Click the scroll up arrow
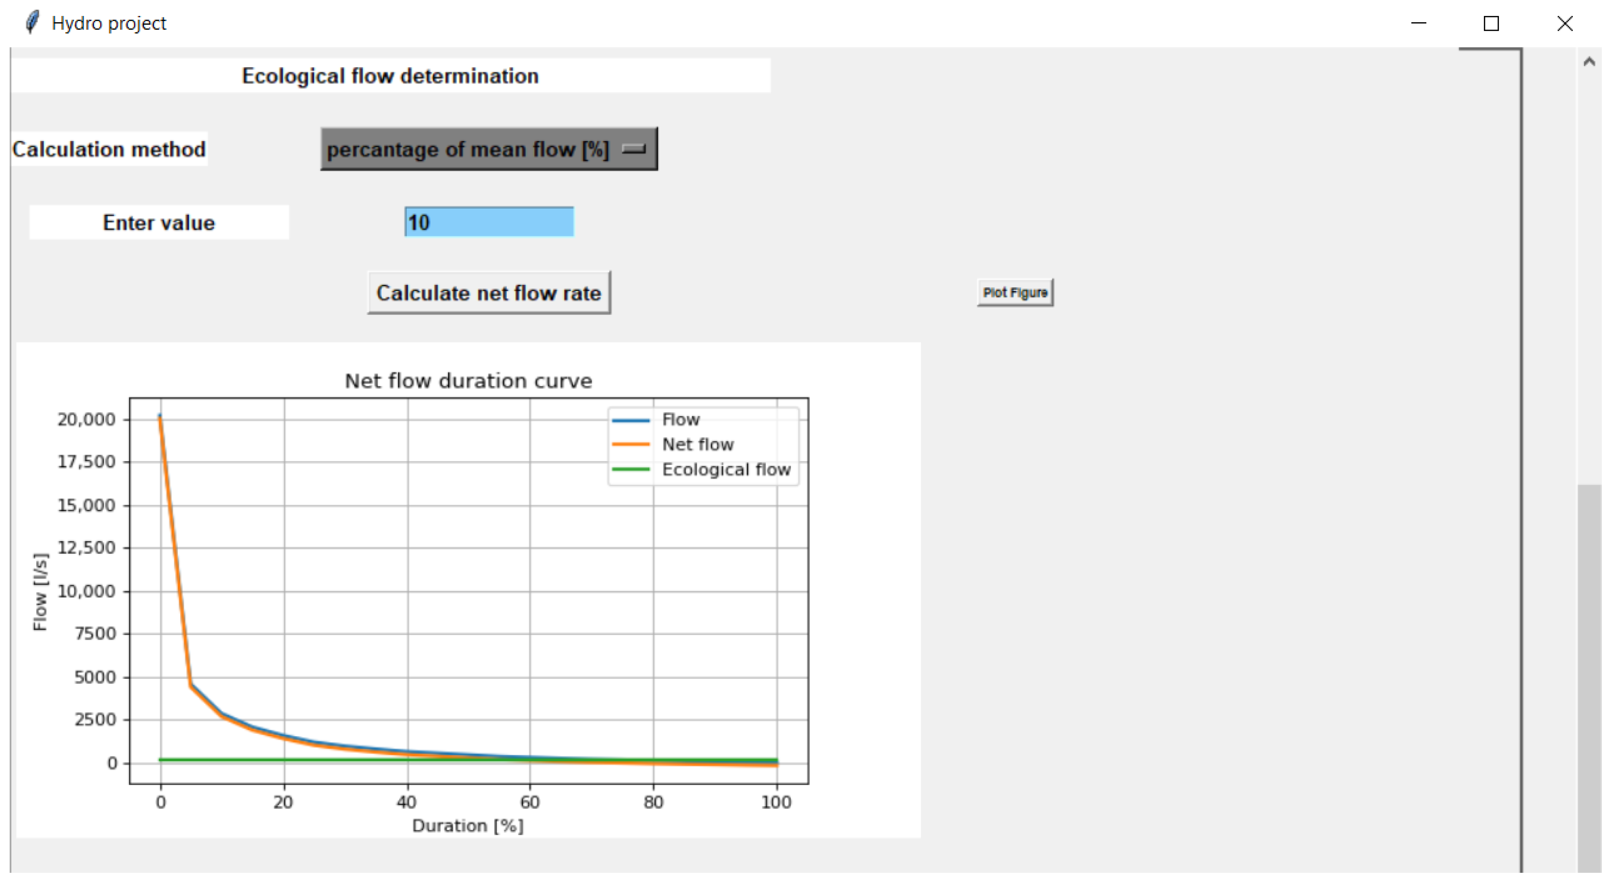The height and width of the screenshot is (881, 1610). (1589, 62)
